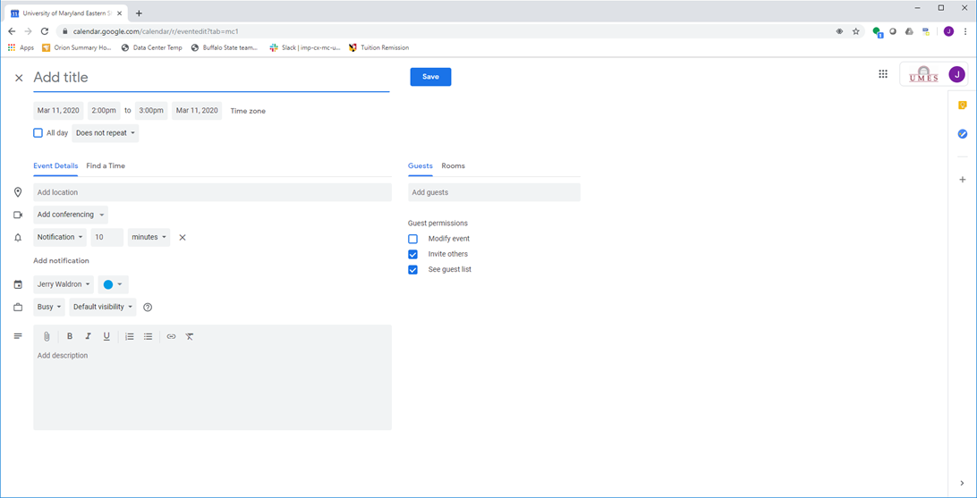Close the event editor with X icon
977x498 pixels.
(19, 78)
